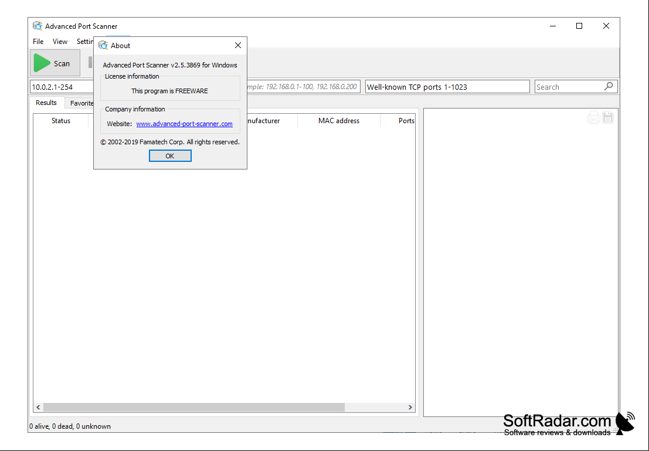This screenshot has height=451, width=649.
Task: Click the Famatech Corp. copyright line
Action: (x=169, y=142)
